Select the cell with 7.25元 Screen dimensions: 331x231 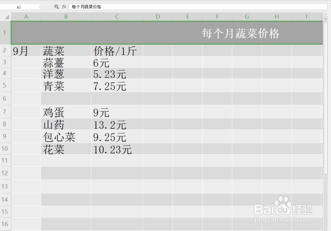coord(117,85)
